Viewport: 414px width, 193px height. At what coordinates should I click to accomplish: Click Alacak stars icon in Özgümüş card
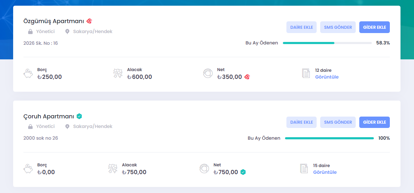click(x=118, y=74)
